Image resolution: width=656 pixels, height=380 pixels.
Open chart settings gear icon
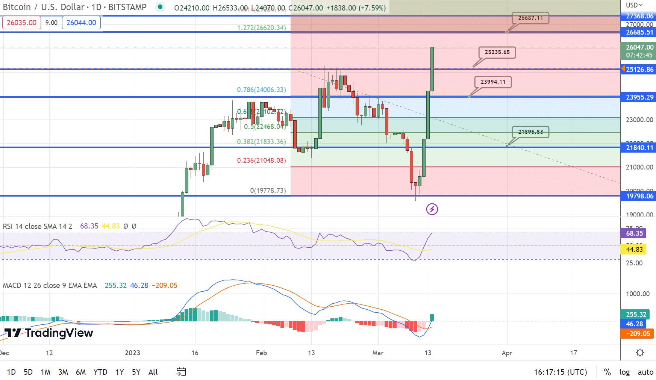640,353
